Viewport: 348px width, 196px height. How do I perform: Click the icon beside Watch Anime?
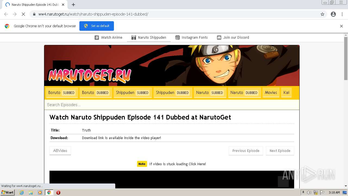(97, 38)
